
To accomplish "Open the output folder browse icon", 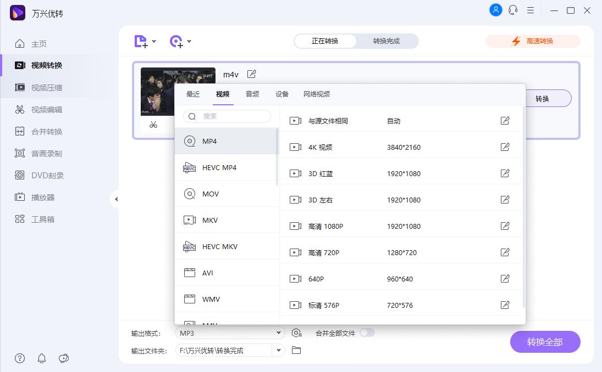I will click(x=296, y=350).
